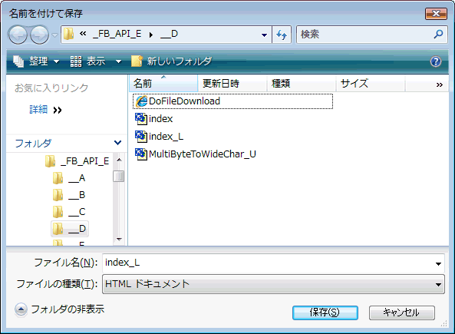The width and height of the screenshot is (455, 334).
Task: Click the refresh icon beside address bar
Action: (282, 35)
